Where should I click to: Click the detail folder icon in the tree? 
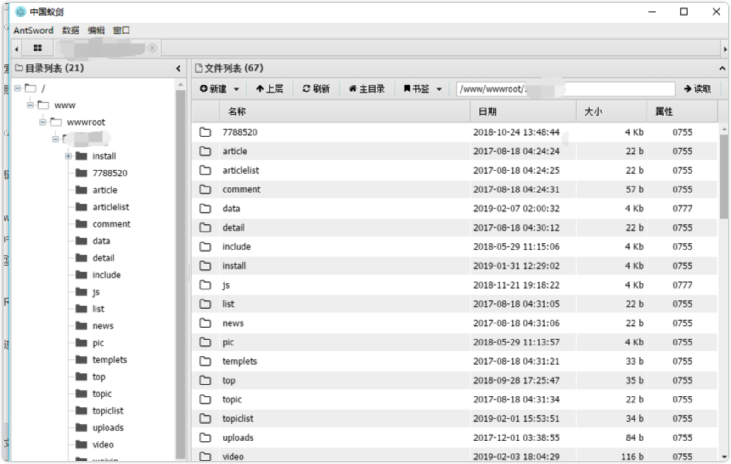point(81,258)
